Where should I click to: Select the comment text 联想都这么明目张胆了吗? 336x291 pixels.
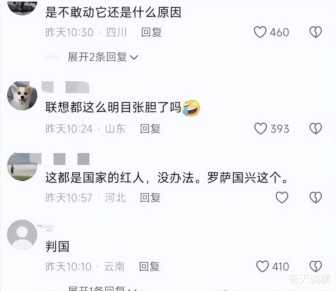113,107
